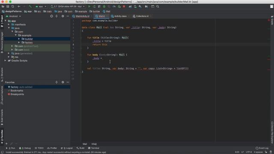Viewport: 274px width, 154px height.
Task: Click the Profile app gauge icon
Action: coord(114,6)
